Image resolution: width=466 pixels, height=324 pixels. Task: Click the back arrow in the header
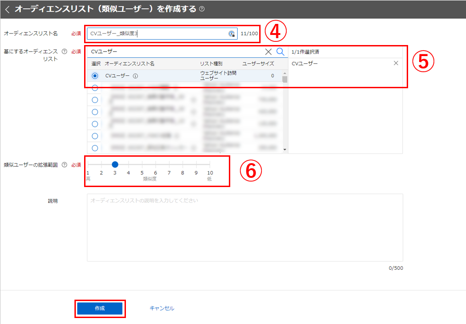(x=7, y=9)
